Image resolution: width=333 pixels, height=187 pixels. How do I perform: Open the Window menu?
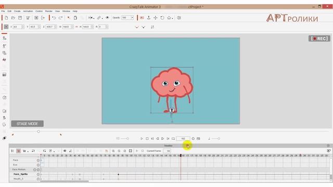(x=66, y=11)
